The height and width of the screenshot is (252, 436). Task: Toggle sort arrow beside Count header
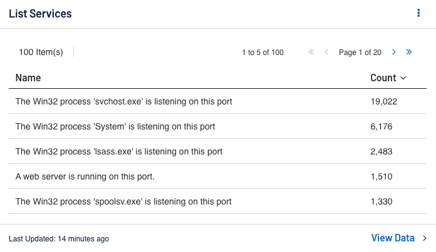403,78
